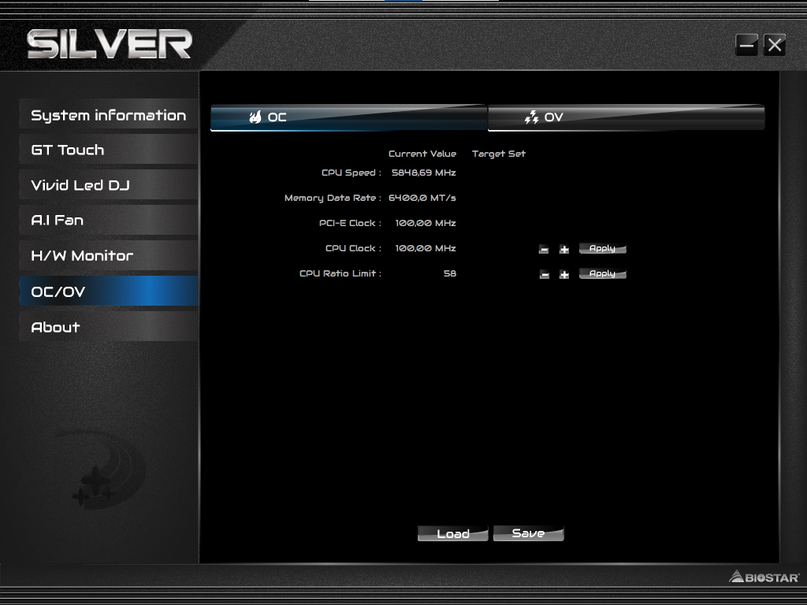The image size is (807, 605).
Task: Apply the CPU Clock setting
Action: 603,248
